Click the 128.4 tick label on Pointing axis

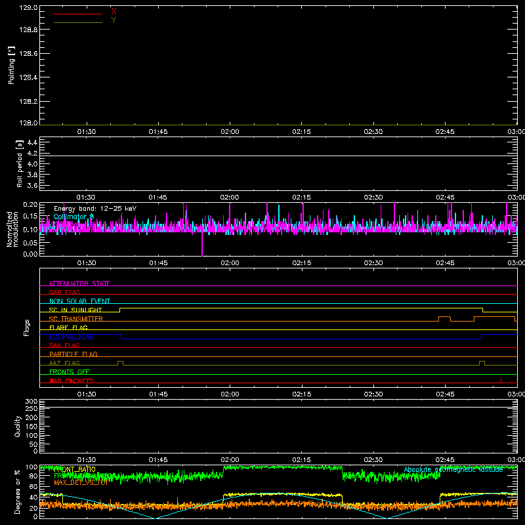(x=28, y=77)
